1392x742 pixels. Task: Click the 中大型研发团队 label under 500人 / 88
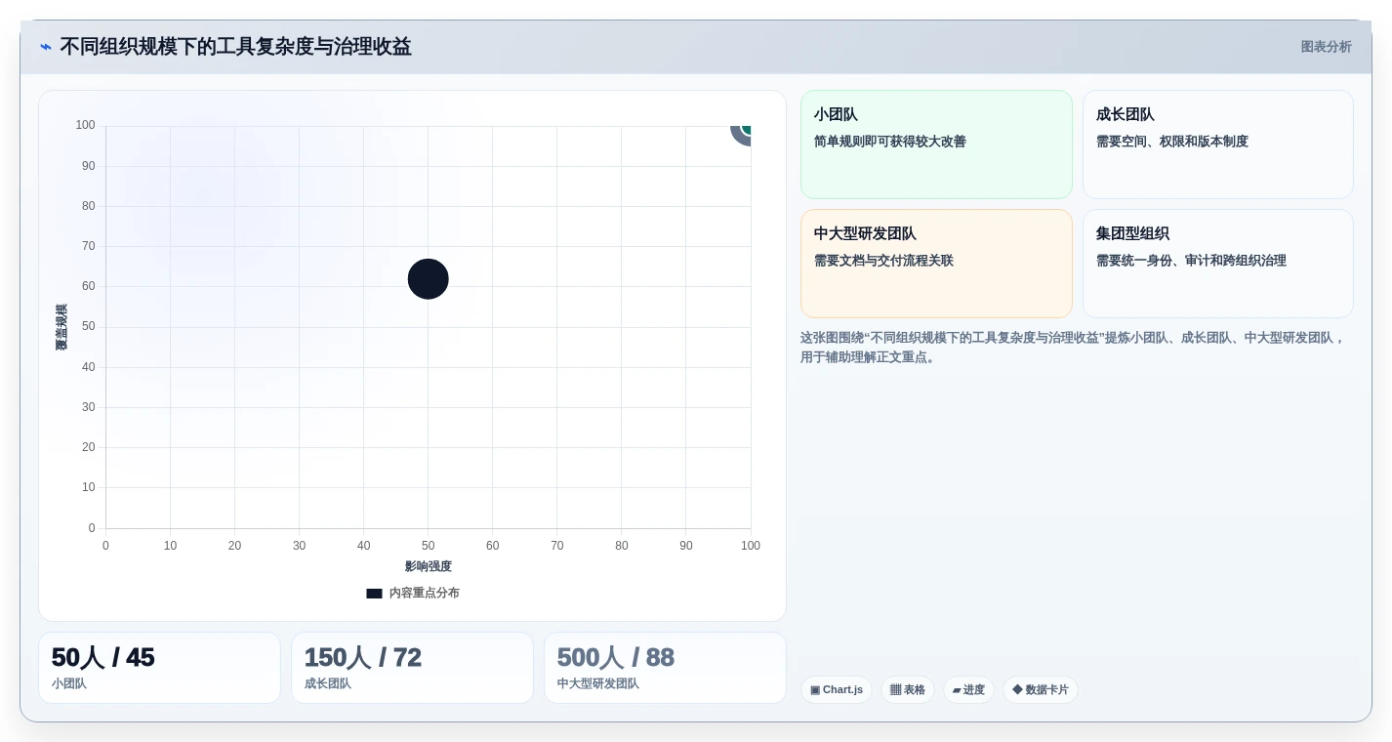click(598, 683)
